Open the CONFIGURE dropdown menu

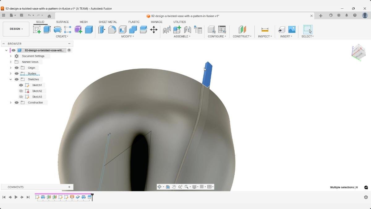click(217, 37)
